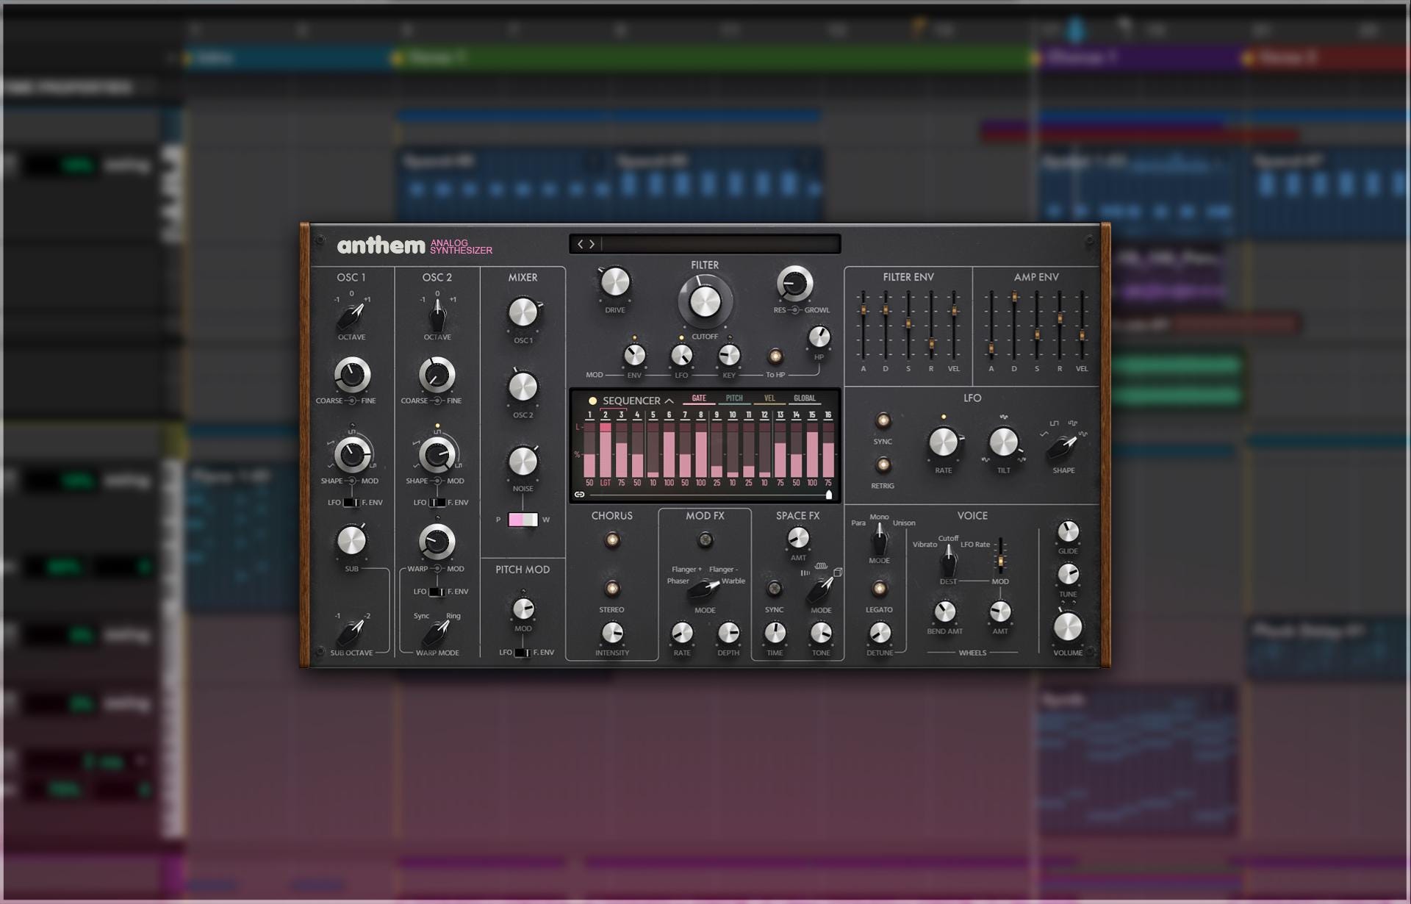Click the OSC 1 Octave knob
Screen dimensions: 1411x904
point(351,316)
